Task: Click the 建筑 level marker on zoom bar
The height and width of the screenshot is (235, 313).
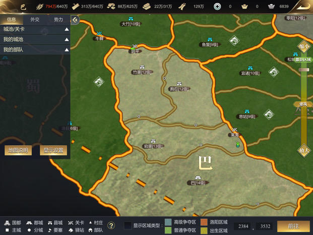Action: click(303, 104)
